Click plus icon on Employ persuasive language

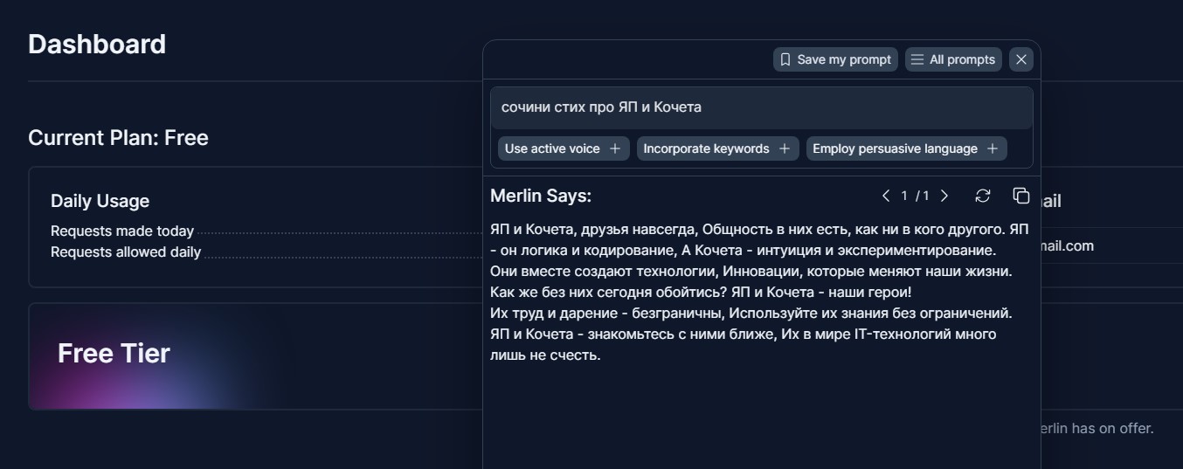click(x=993, y=148)
